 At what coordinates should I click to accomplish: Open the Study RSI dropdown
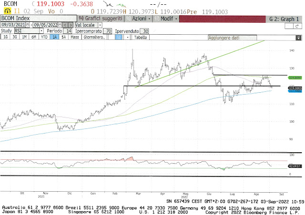pyautogui.click(x=41, y=31)
